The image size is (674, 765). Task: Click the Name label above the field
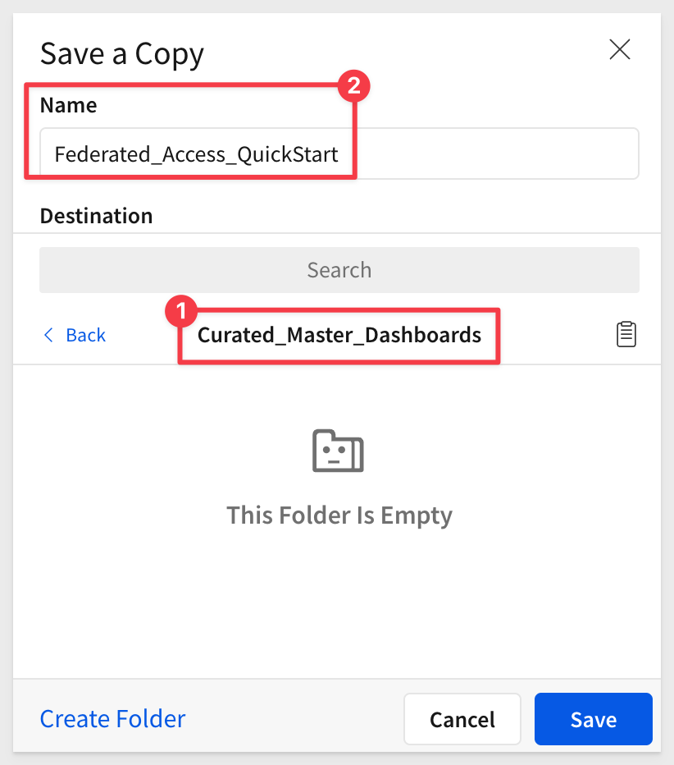click(x=68, y=105)
